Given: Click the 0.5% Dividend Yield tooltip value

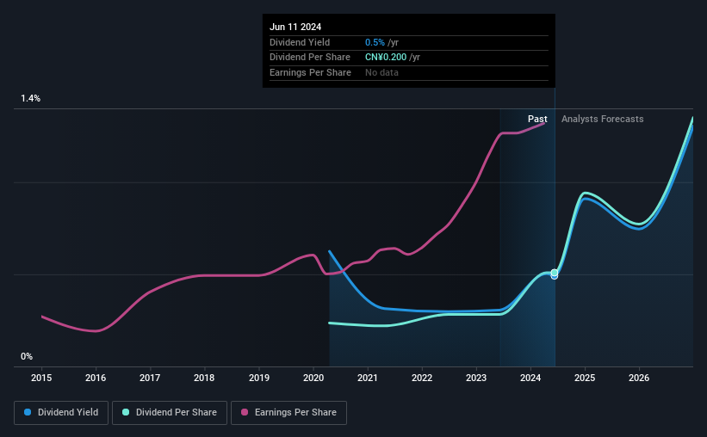Looking at the screenshot, I should (x=375, y=42).
